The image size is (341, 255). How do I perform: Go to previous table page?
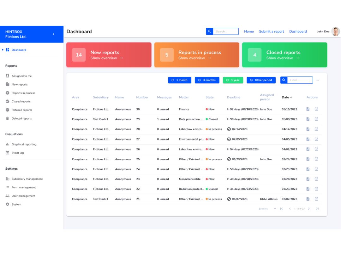tap(290, 209)
